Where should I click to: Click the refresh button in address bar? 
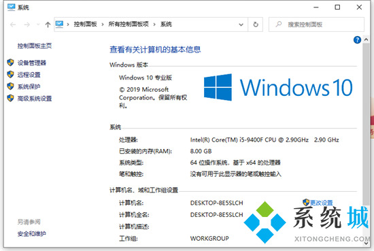(256, 24)
